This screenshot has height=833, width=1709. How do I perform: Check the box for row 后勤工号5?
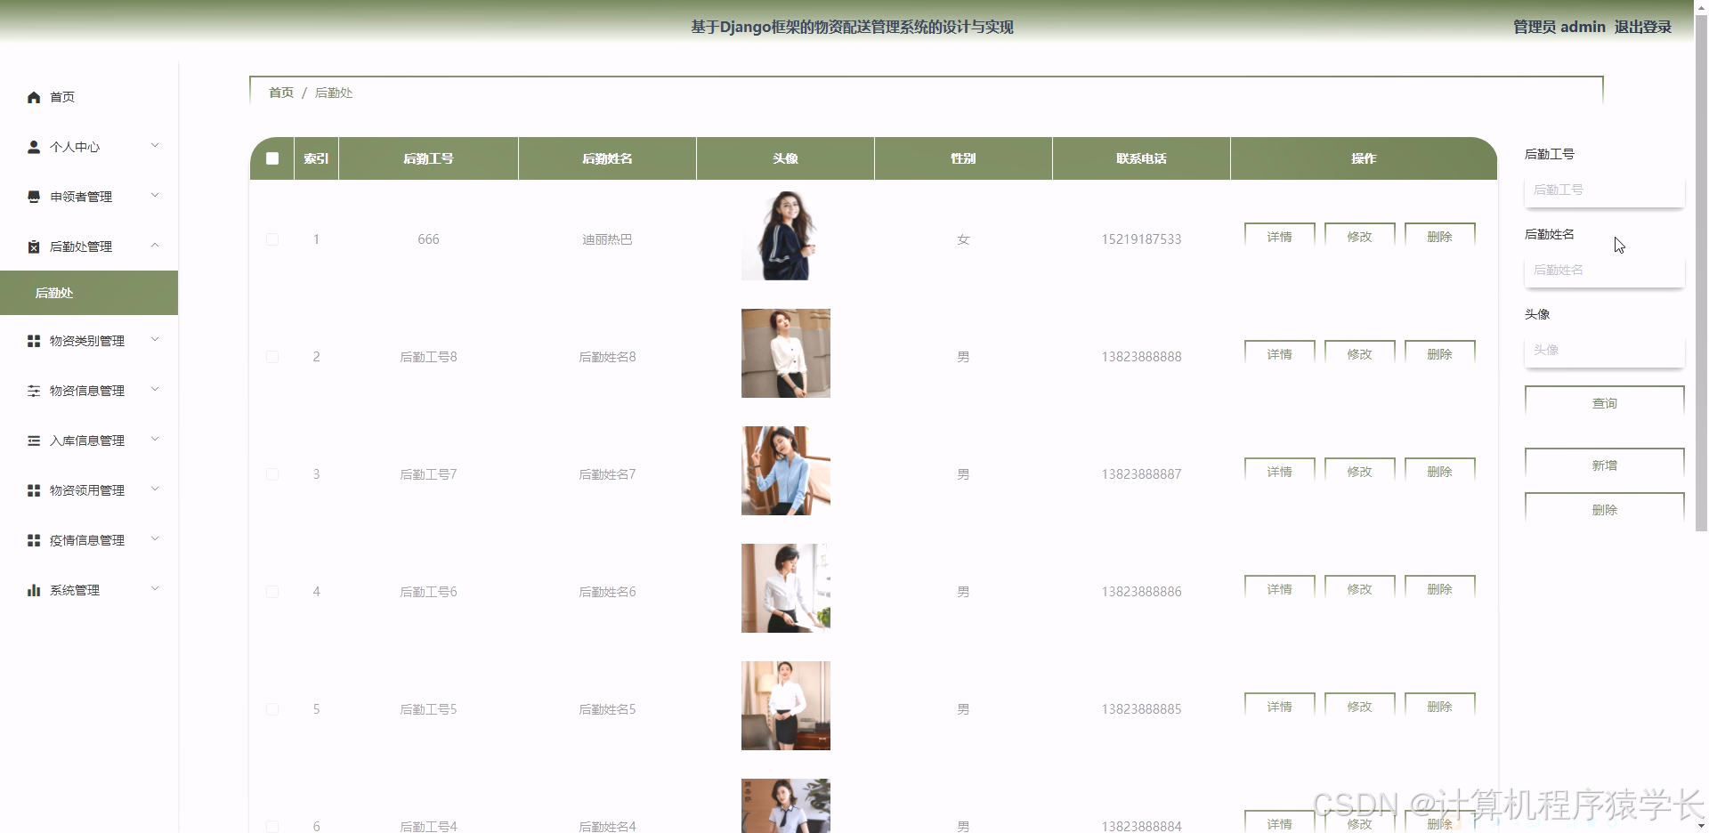point(272,709)
